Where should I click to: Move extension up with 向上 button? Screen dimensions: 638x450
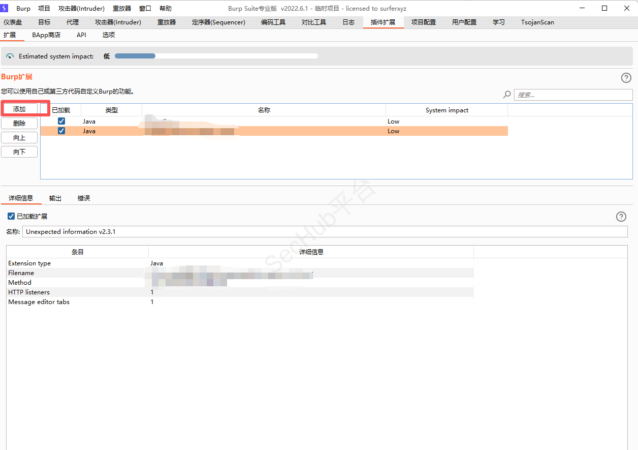pos(19,138)
